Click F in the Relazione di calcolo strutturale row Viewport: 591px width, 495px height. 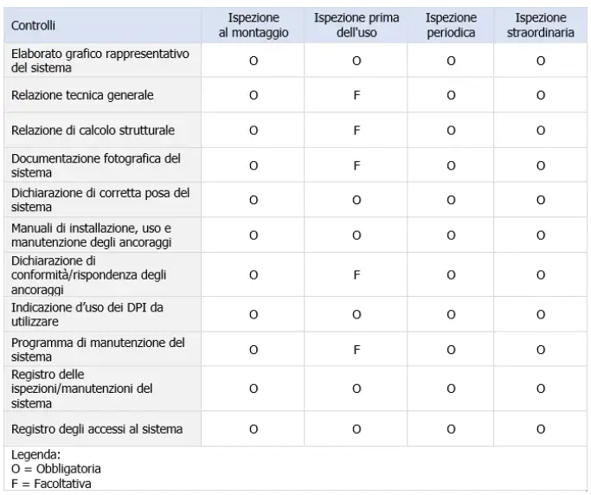[x=356, y=131]
